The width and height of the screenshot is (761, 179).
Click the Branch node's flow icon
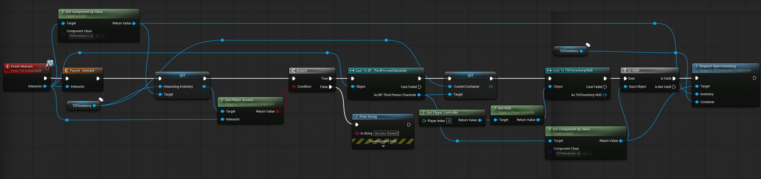tap(293, 71)
